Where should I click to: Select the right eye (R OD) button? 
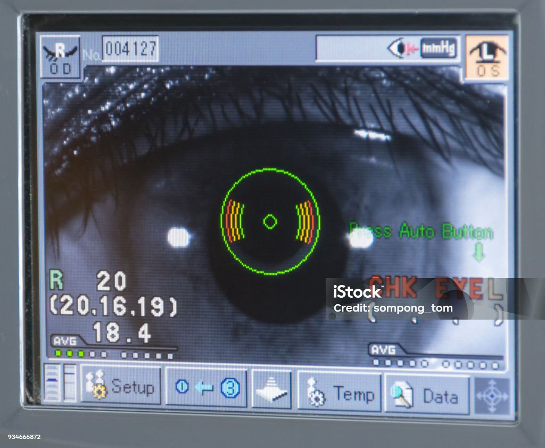tap(60, 57)
